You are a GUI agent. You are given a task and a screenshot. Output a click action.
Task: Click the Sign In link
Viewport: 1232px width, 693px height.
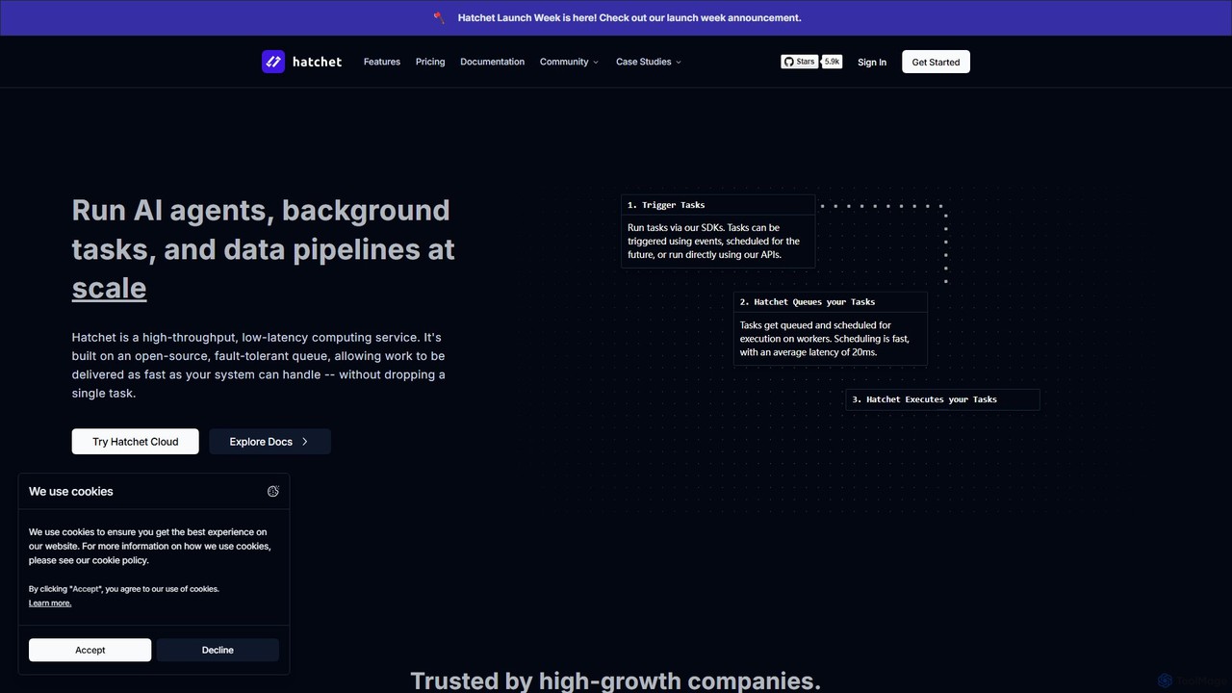(x=872, y=63)
